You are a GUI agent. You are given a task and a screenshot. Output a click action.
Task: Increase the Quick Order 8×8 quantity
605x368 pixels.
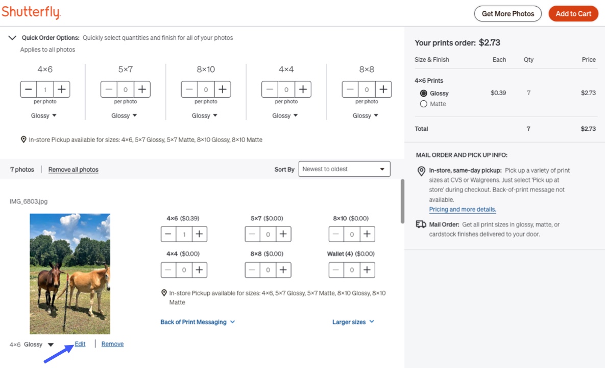383,89
